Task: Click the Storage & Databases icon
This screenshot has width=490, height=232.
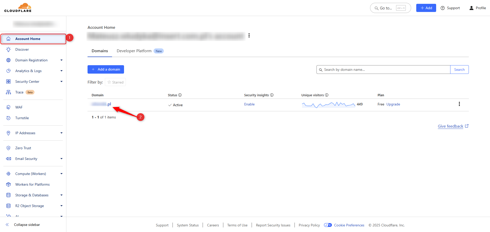Action: pyautogui.click(x=8, y=195)
